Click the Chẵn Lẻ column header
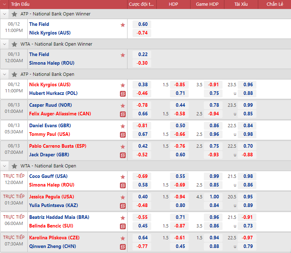Image resolution: width=291 pixels, height=253 pixels. click(x=275, y=4)
